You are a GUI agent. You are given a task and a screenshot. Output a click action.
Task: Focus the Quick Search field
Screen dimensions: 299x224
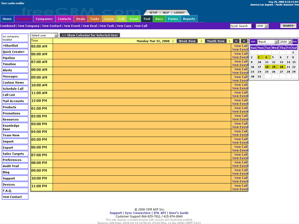240,26
